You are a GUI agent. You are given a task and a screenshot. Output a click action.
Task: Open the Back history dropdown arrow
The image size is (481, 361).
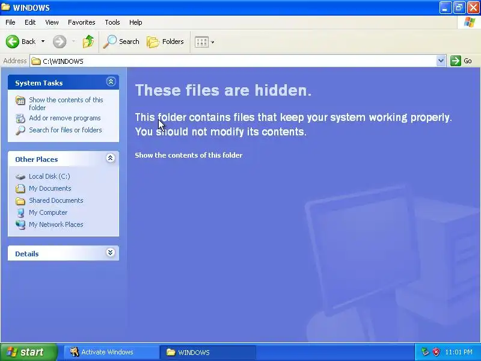43,42
